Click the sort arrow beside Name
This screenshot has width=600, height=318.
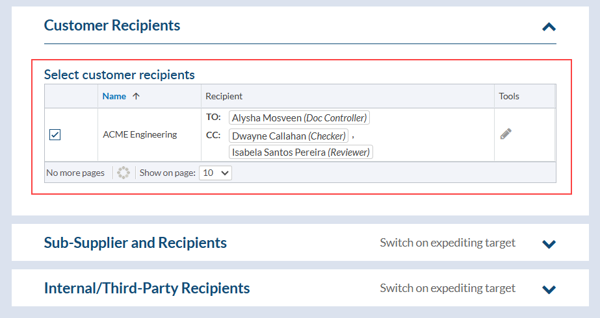tap(136, 96)
